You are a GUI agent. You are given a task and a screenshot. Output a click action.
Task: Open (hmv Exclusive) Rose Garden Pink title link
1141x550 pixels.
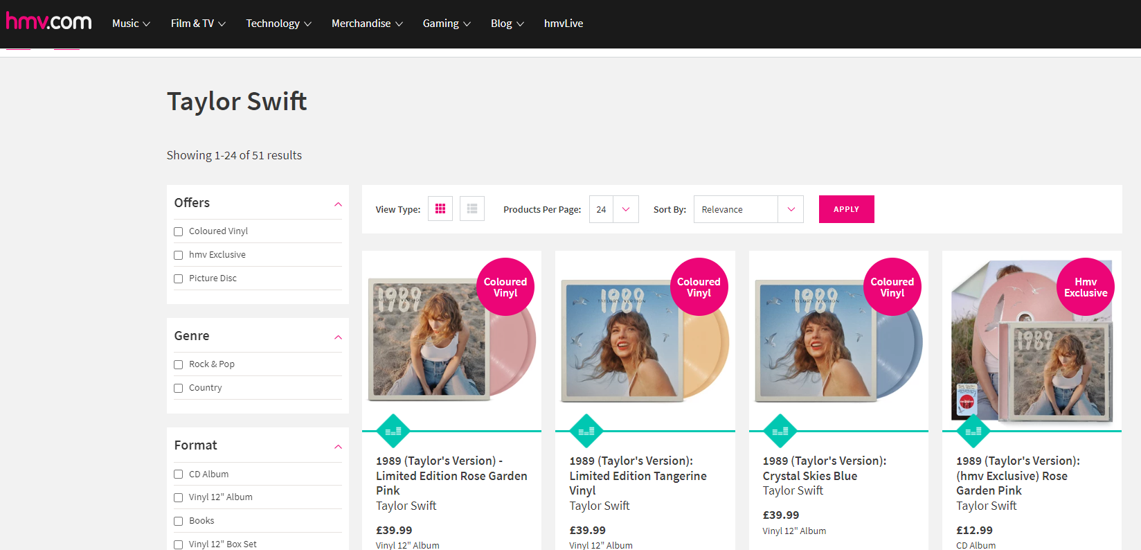pos(1018,476)
